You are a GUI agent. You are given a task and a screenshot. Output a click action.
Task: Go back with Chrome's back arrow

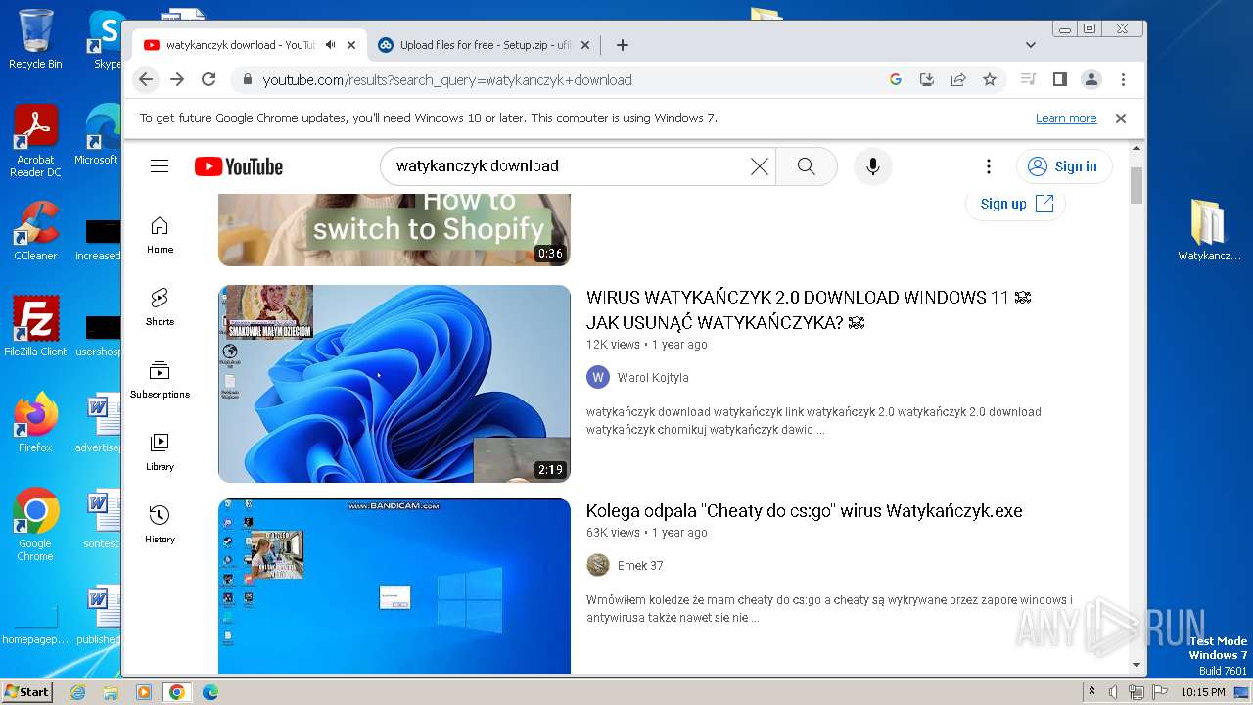(x=146, y=79)
